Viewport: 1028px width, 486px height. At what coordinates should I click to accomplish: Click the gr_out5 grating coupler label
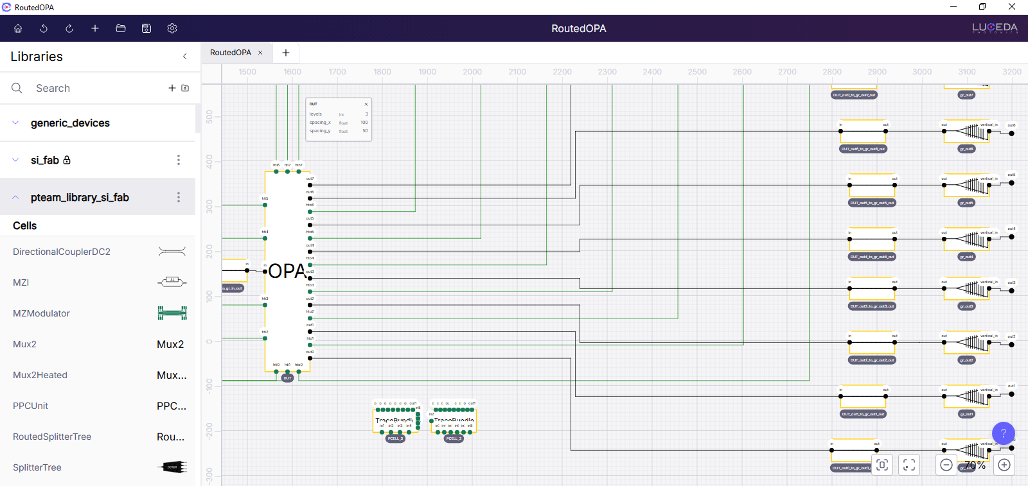pos(966,203)
